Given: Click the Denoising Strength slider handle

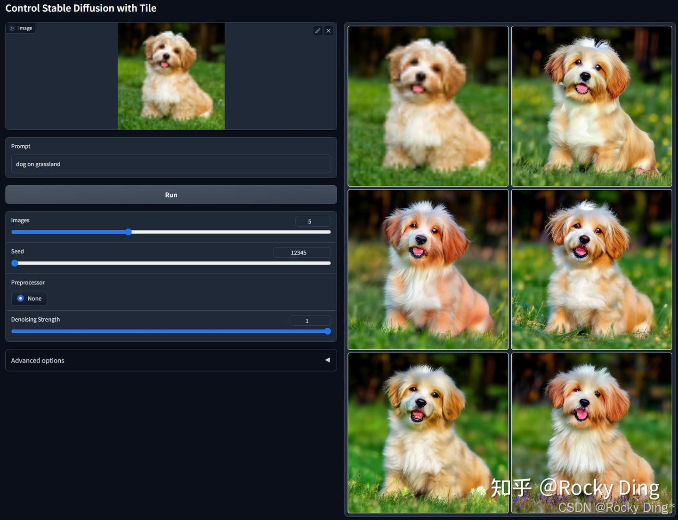Looking at the screenshot, I should 327,331.
